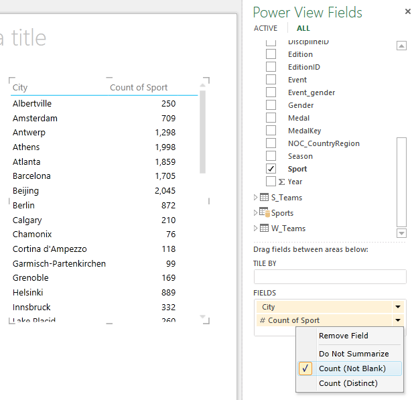Tick the Gender field checkbox

(271, 105)
